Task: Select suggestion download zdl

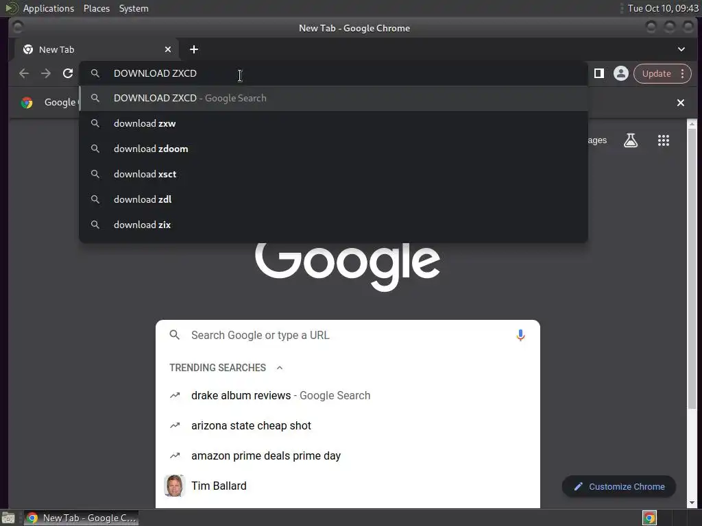Action: coord(334,199)
